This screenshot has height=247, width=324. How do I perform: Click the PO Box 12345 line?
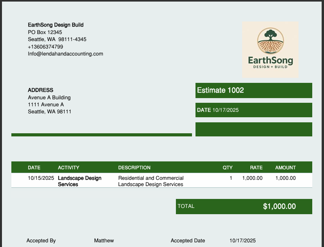45,32
